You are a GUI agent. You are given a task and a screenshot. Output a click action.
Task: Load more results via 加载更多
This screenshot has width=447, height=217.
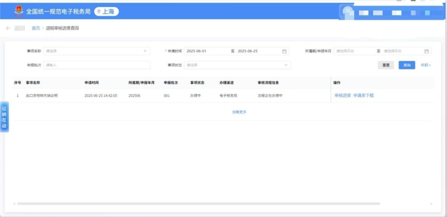(239, 112)
